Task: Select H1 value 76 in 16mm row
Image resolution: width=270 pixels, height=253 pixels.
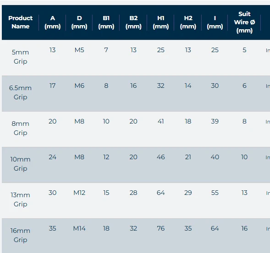Action: coord(160,228)
